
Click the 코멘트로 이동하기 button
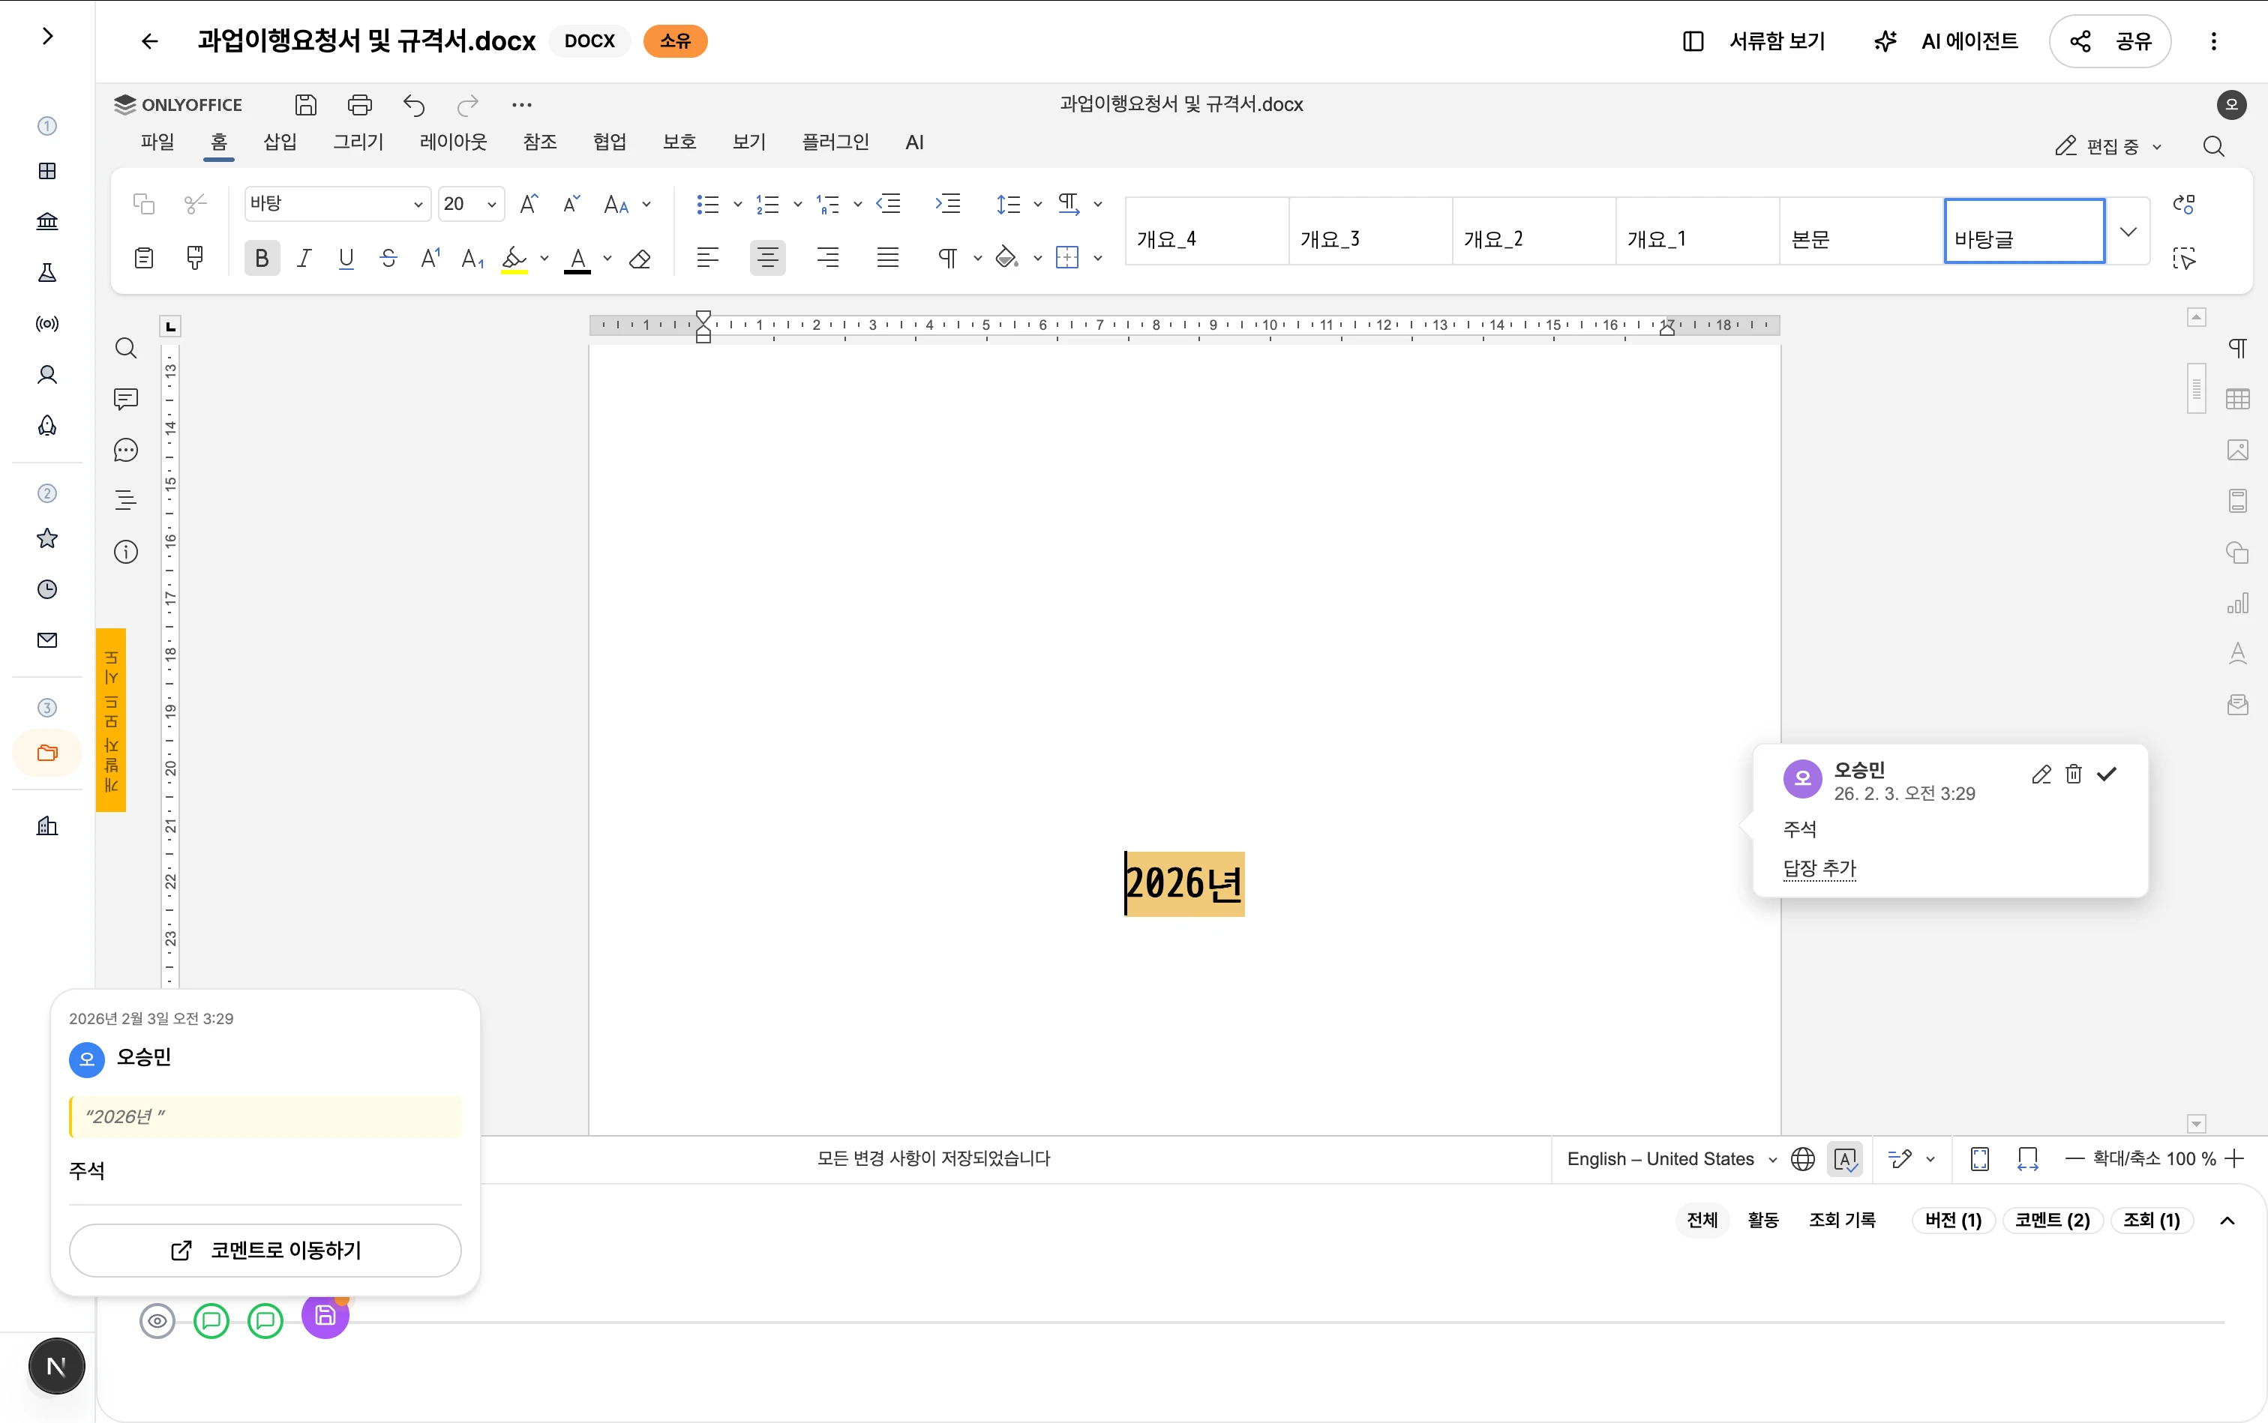pyautogui.click(x=265, y=1250)
